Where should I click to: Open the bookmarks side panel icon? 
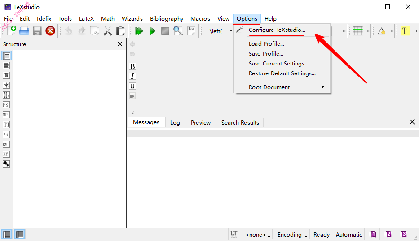(x=6, y=75)
